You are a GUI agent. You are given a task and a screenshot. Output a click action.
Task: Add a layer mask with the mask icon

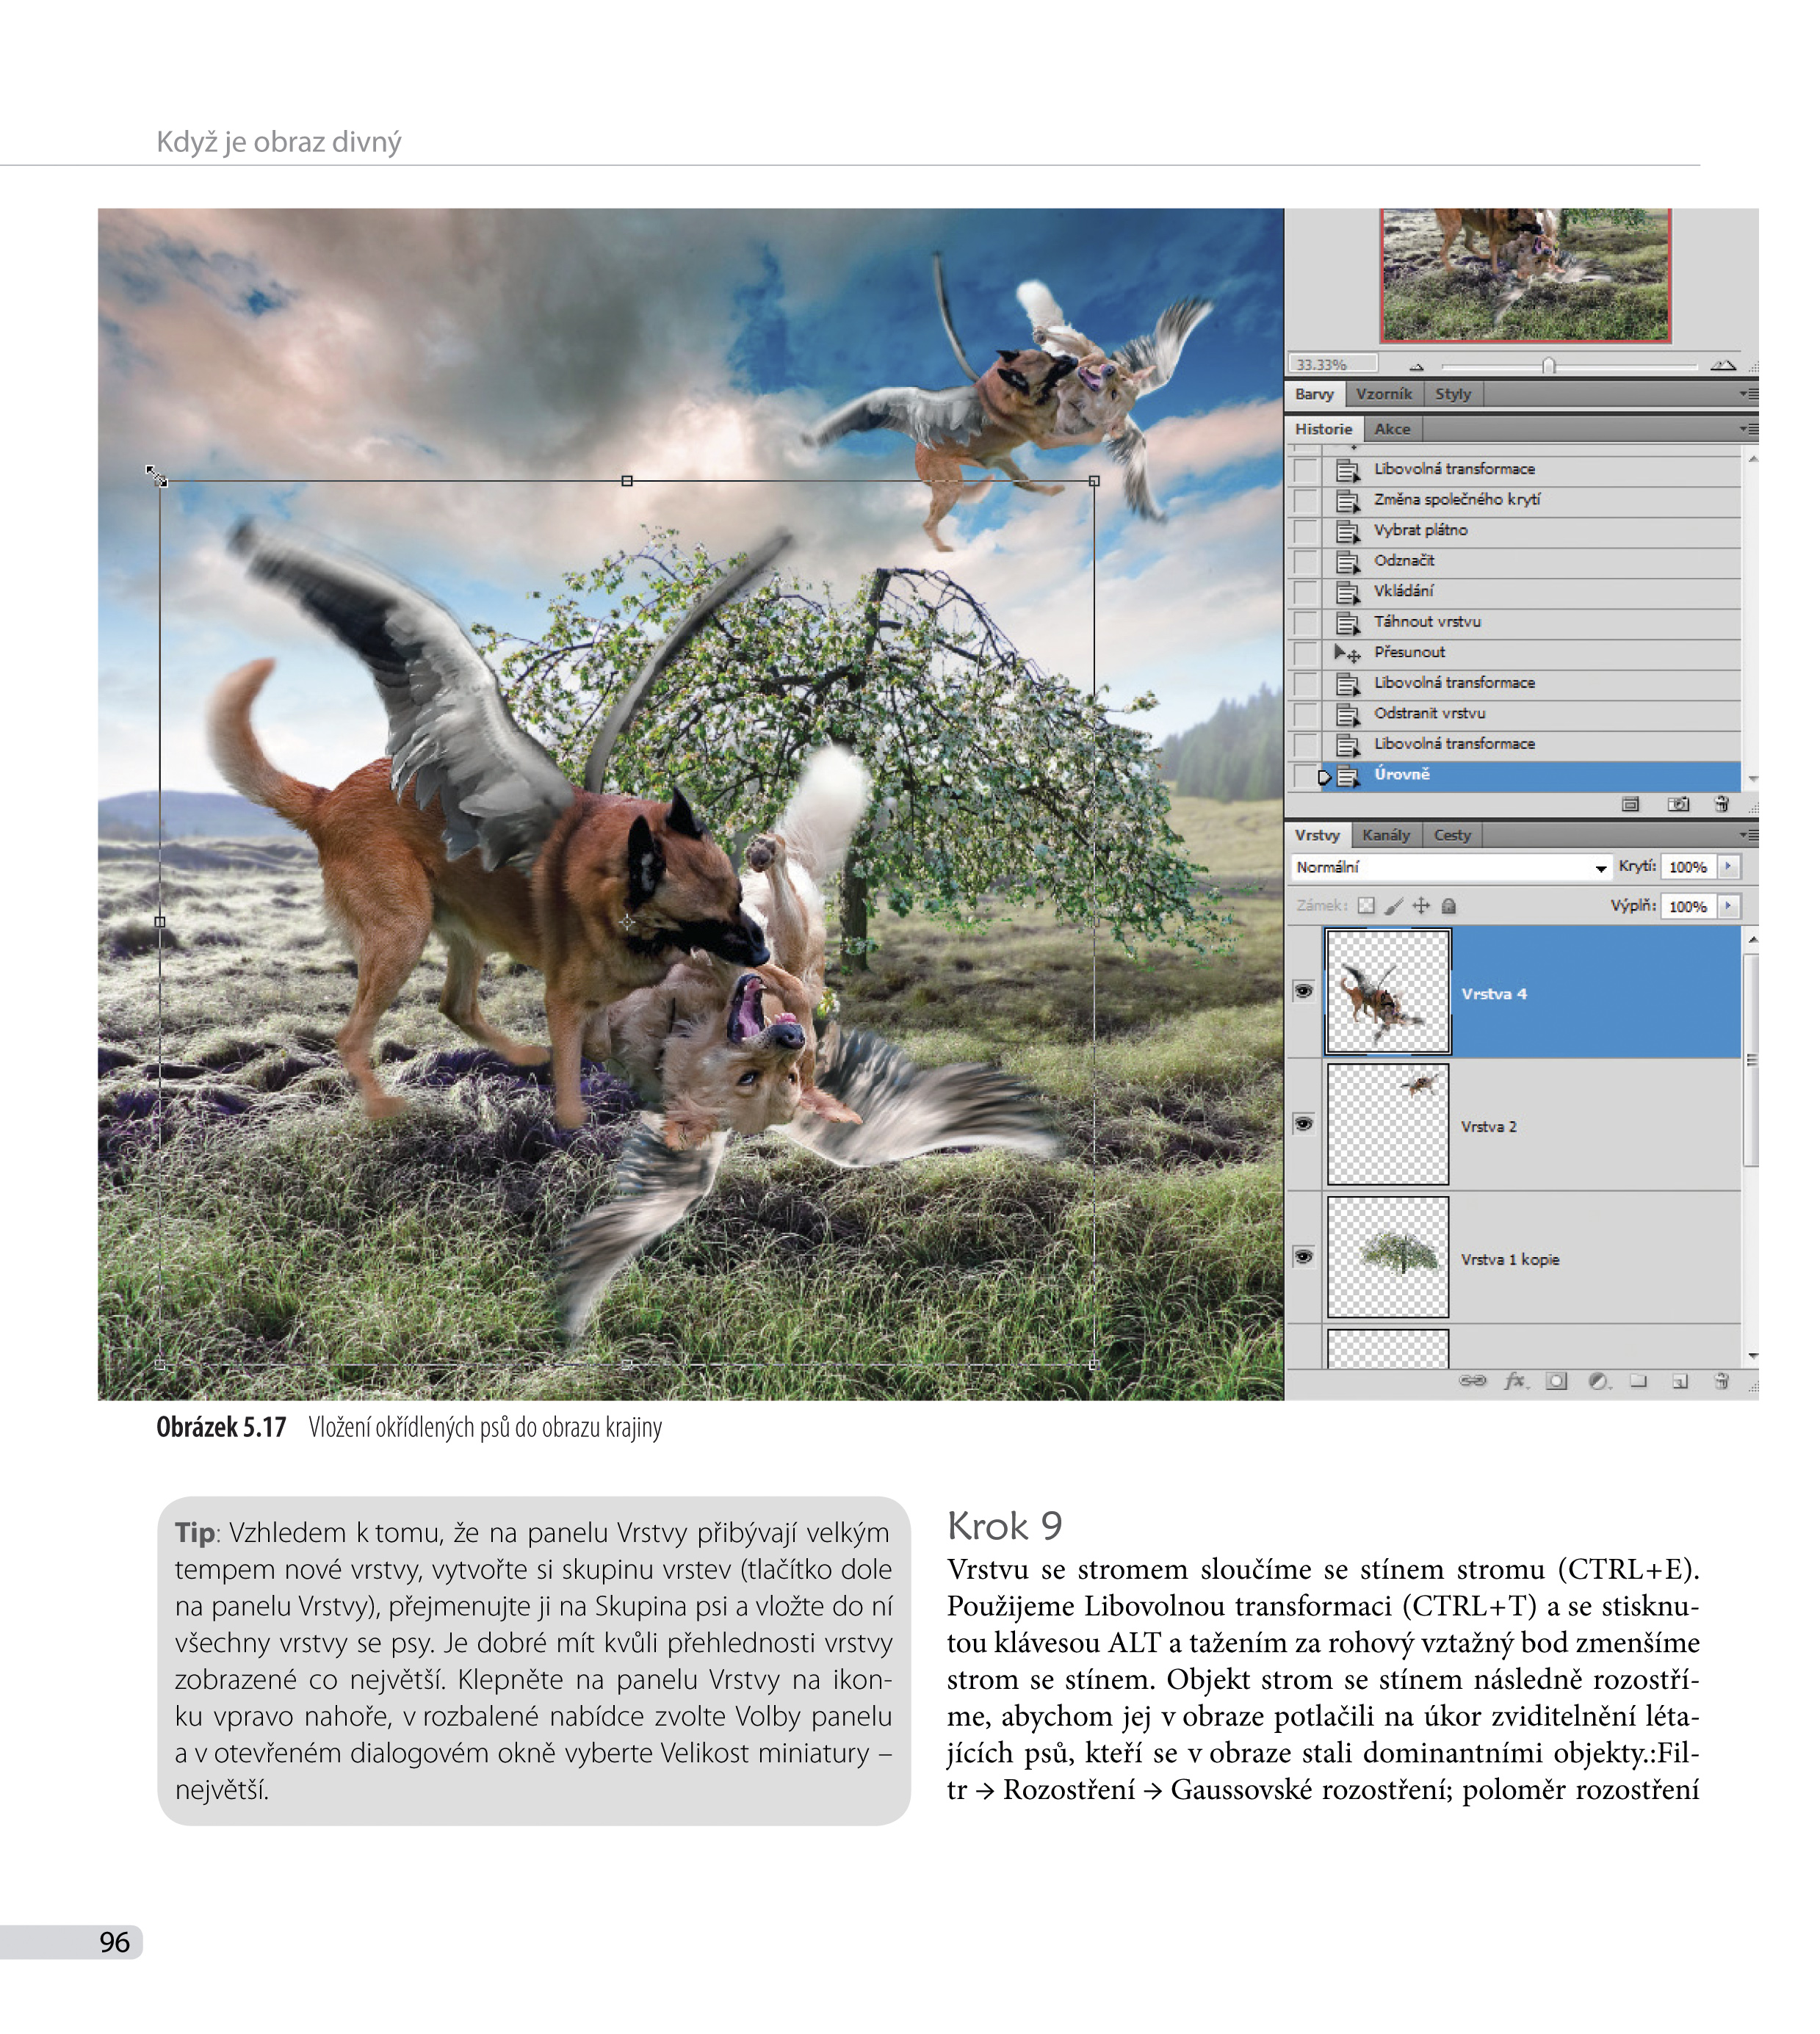pyautogui.click(x=1556, y=1380)
